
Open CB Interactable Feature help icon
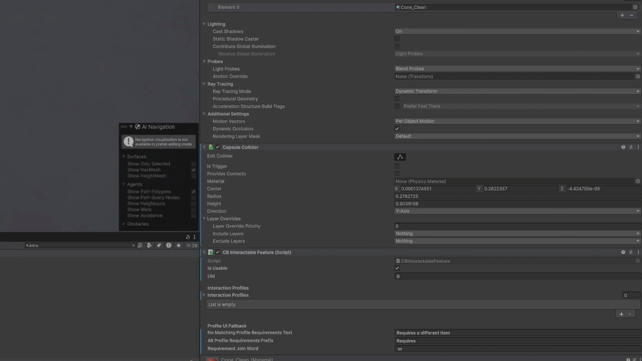(x=623, y=252)
